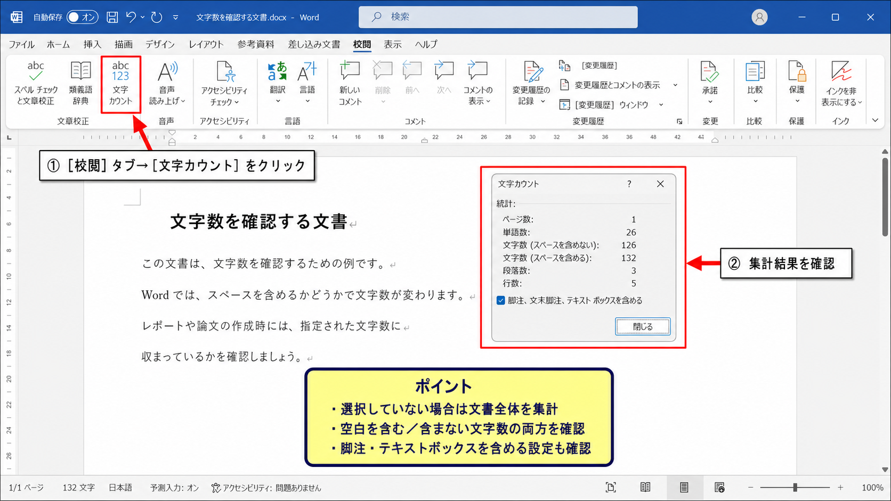Click the 1/1 ページ page indicator

coord(26,487)
